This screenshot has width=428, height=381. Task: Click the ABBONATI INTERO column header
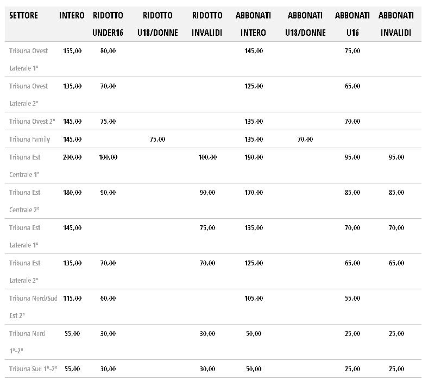253,24
